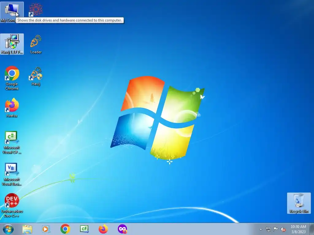Open the purple mask private browsing icon
This screenshot has height=235, width=314.
122,229
